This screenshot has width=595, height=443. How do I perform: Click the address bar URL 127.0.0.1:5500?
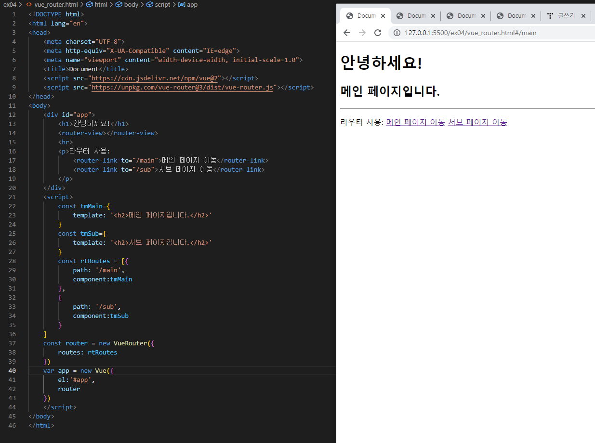click(470, 33)
